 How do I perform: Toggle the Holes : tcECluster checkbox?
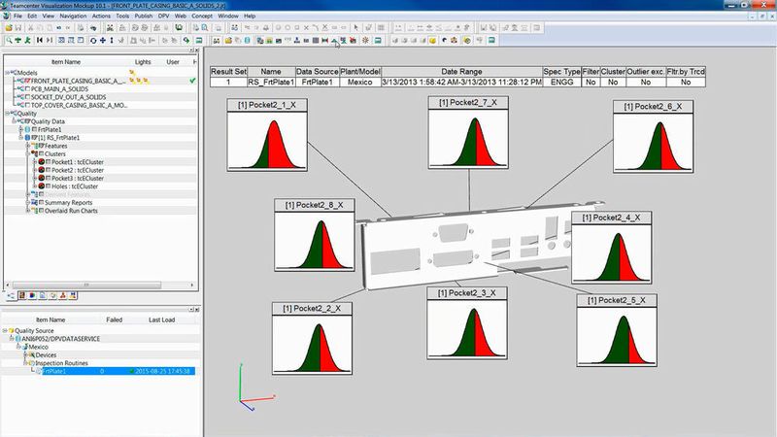48,186
